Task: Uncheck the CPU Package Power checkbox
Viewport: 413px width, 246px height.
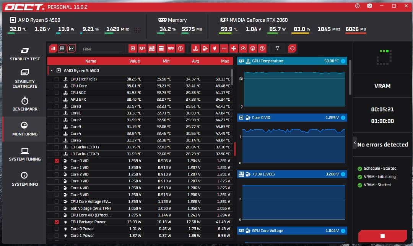Action: pos(57,222)
